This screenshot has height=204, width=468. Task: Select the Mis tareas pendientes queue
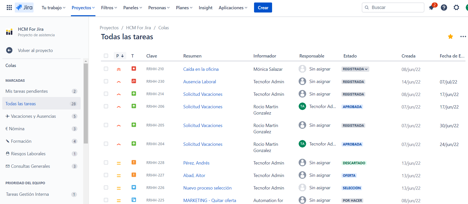(x=41, y=91)
